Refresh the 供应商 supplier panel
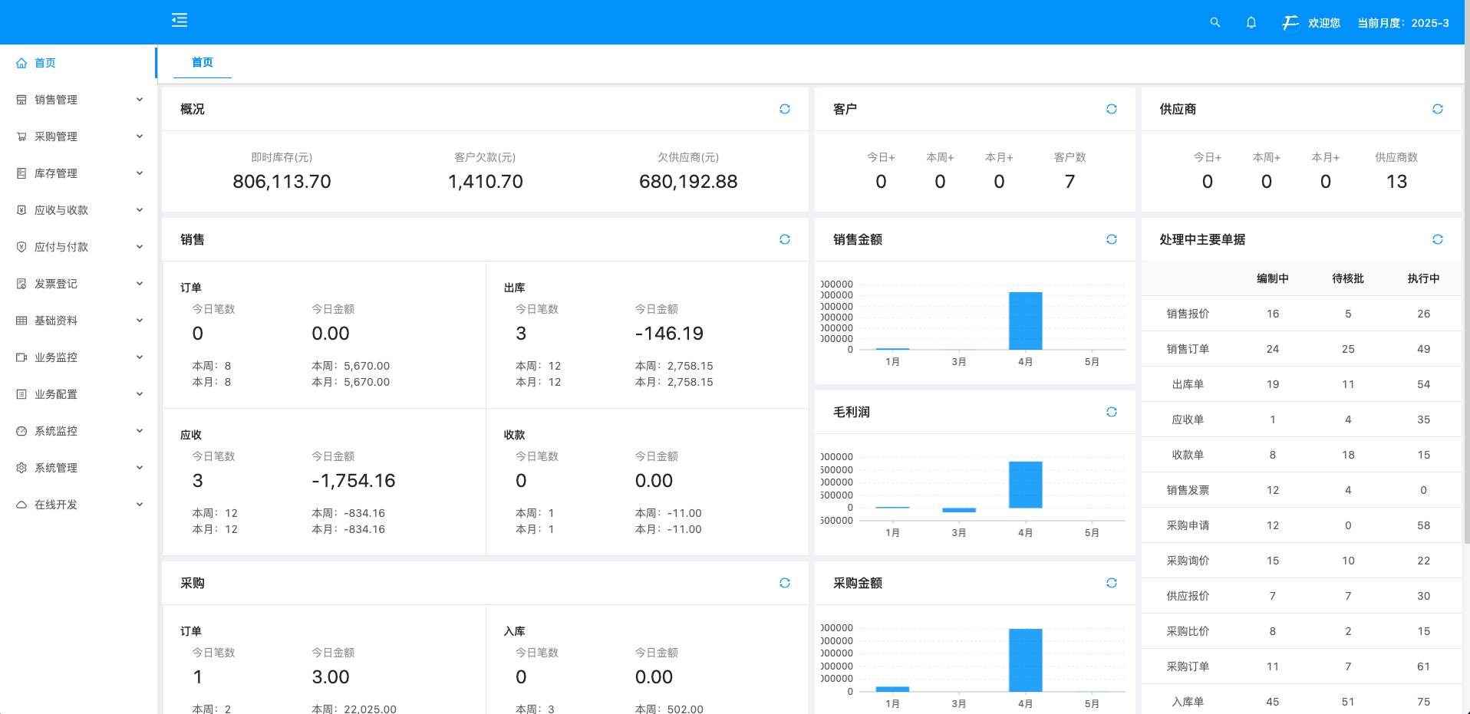This screenshot has height=714, width=1470. click(1437, 109)
